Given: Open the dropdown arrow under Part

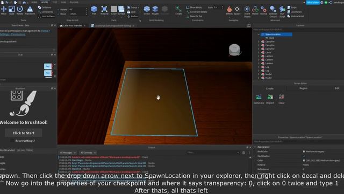Looking at the screenshot, I should (x=94, y=17).
